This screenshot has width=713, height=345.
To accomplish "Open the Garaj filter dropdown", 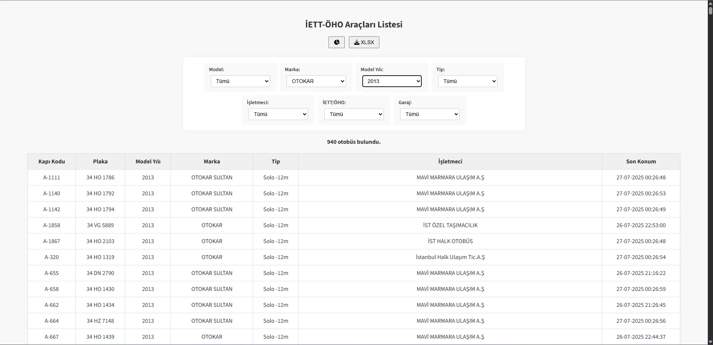I will tap(430, 114).
